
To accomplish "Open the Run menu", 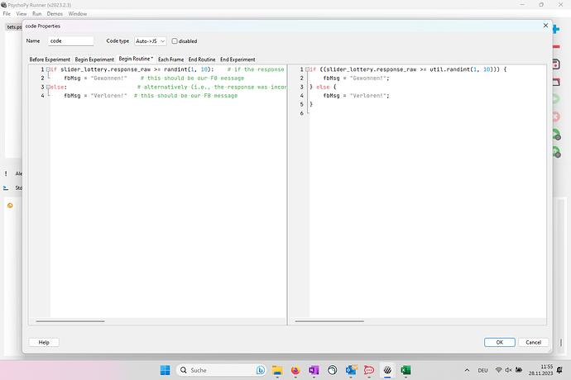I will click(36, 14).
